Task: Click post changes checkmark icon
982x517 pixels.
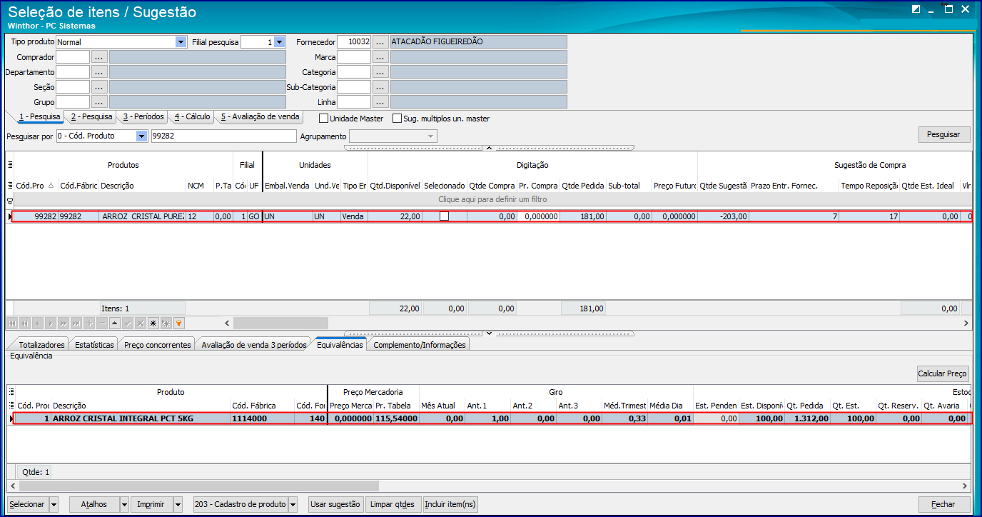Action: [128, 323]
